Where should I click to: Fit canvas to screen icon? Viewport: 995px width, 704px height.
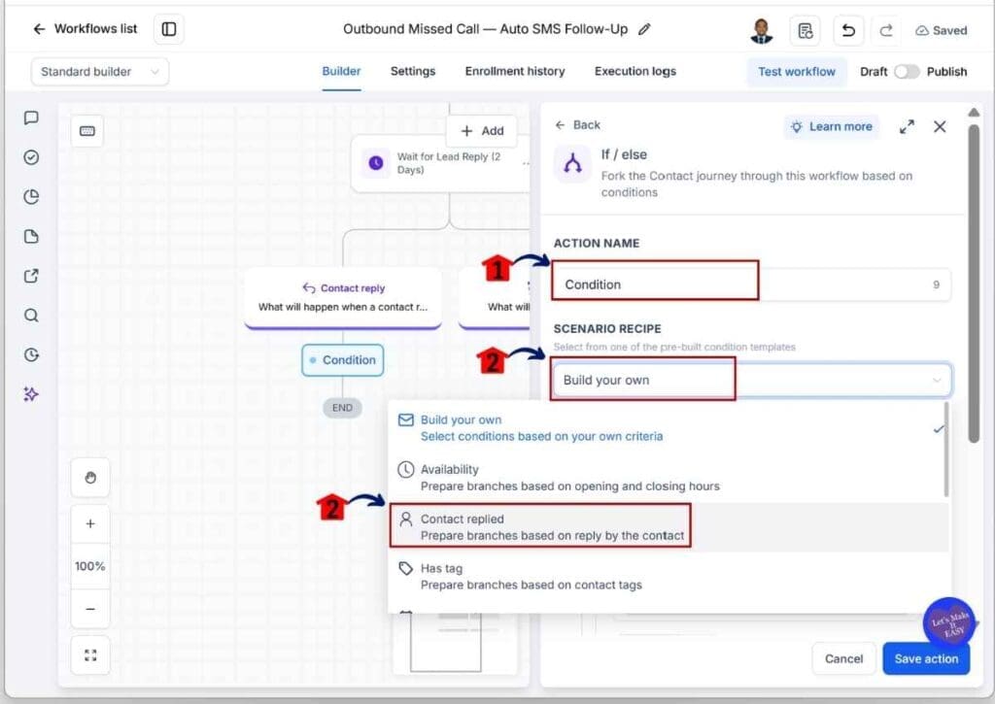[x=90, y=655]
